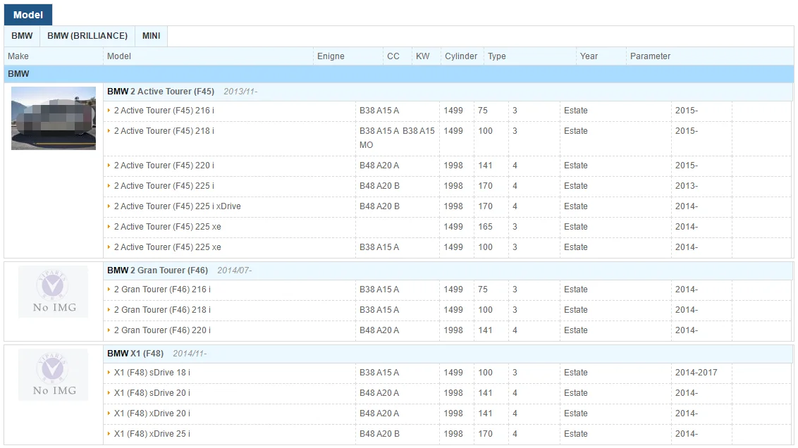Image resolution: width=798 pixels, height=448 pixels.
Task: Open 2 Gran Tourer (F46) 218 i link
Action: click(x=162, y=310)
